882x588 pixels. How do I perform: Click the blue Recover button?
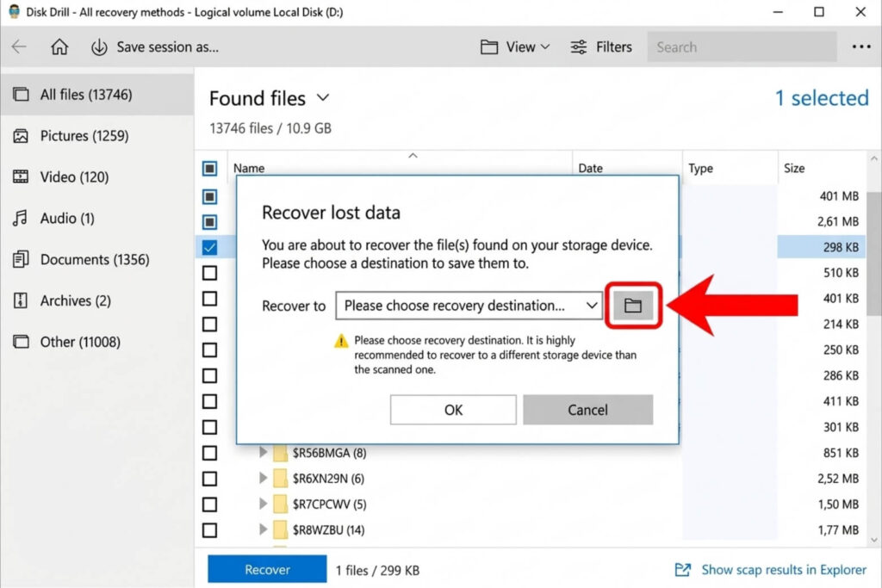click(267, 569)
